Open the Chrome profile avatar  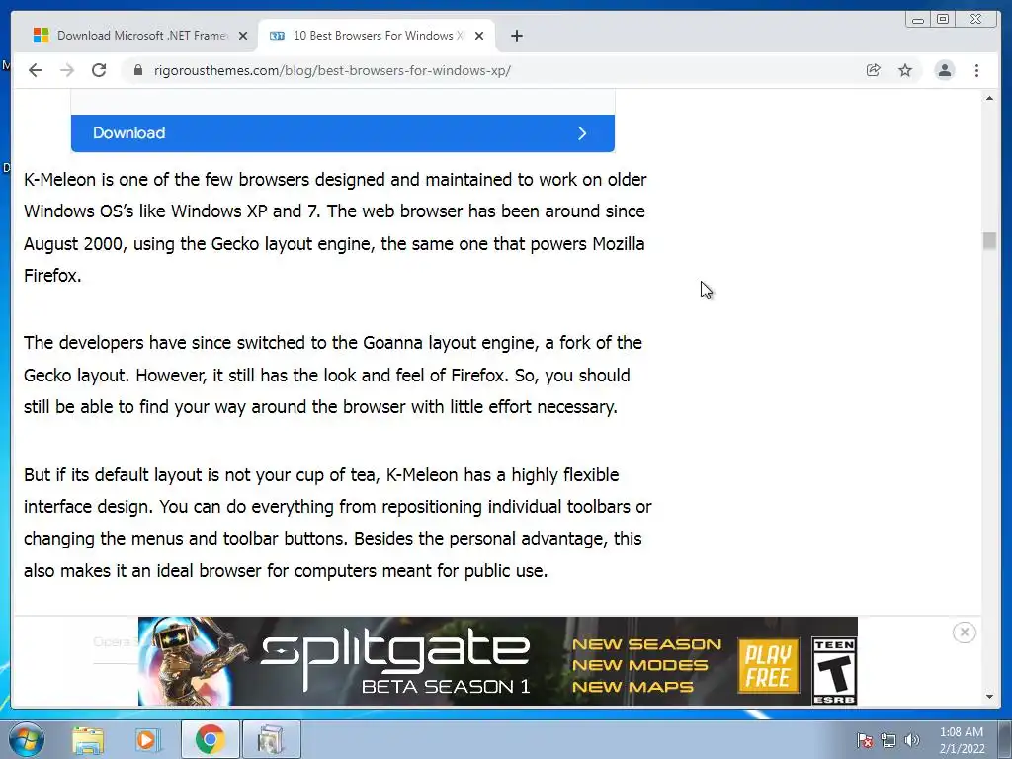[x=944, y=70]
